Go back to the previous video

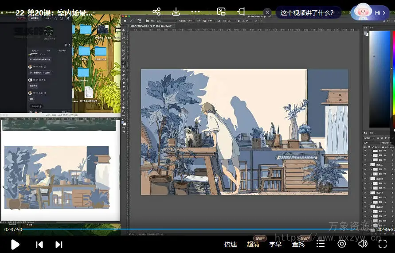pos(39,244)
